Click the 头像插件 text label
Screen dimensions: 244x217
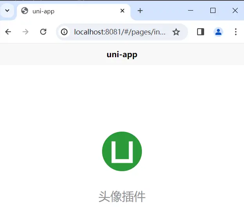[x=122, y=197]
